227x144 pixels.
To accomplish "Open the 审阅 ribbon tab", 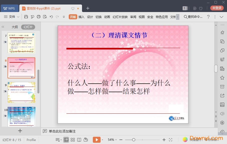I will point(133,17).
